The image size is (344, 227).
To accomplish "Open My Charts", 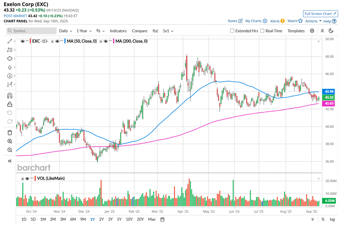I will coord(256,21).
